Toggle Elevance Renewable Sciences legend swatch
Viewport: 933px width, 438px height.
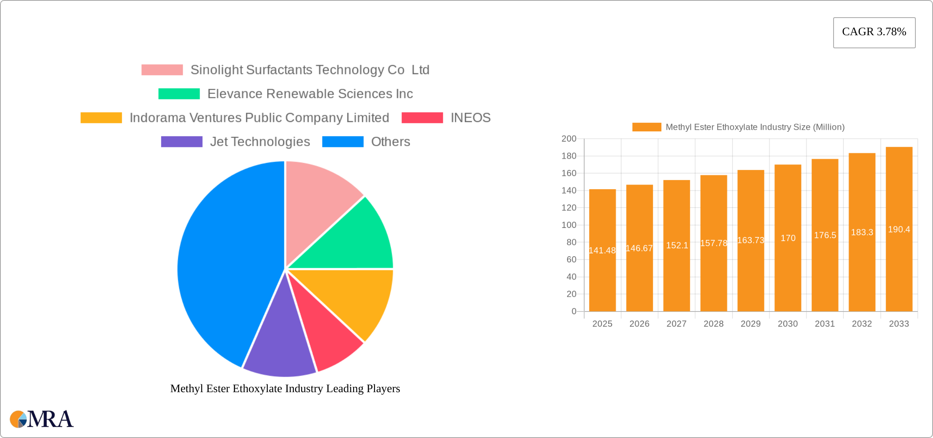(x=179, y=94)
